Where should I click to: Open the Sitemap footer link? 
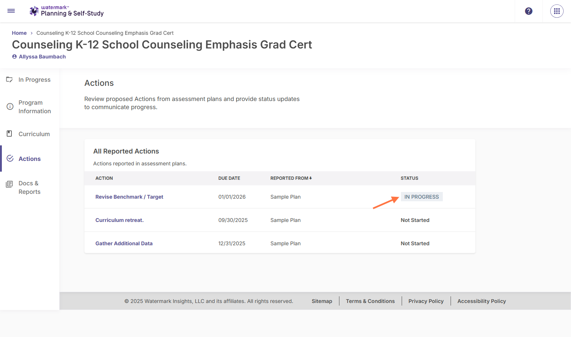click(x=322, y=301)
